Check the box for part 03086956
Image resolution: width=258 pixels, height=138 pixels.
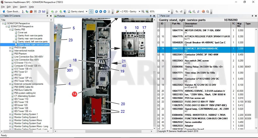pyautogui.click(x=159, y=67)
